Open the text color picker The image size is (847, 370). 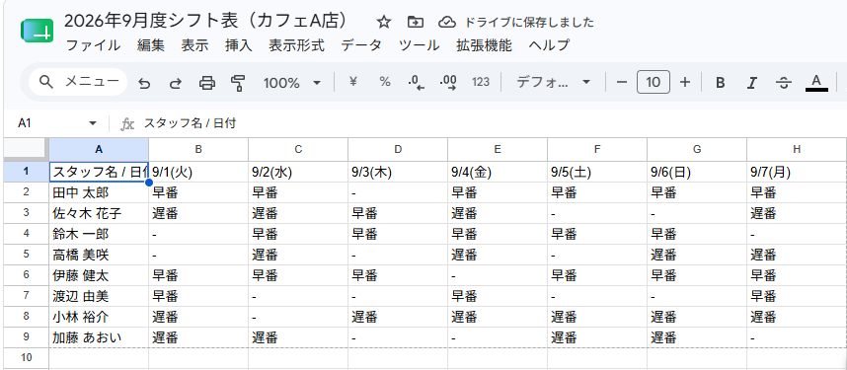pyautogui.click(x=816, y=83)
